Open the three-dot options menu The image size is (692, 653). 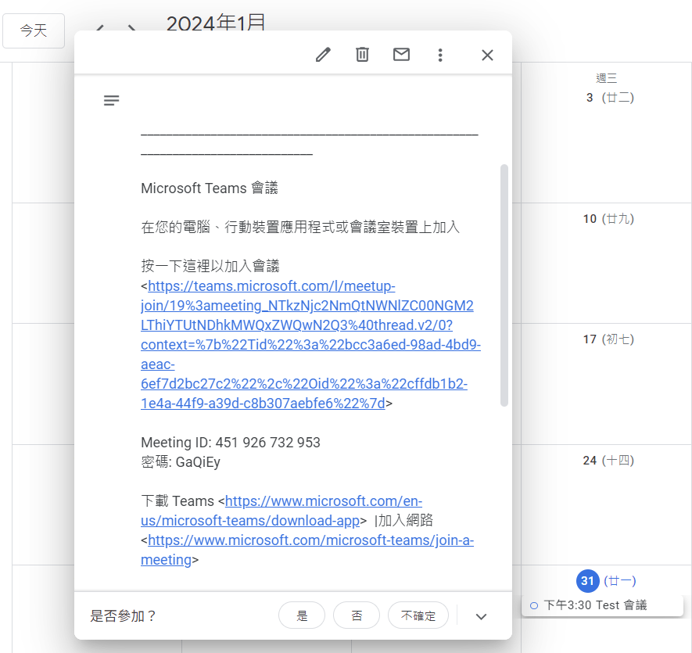pos(440,55)
